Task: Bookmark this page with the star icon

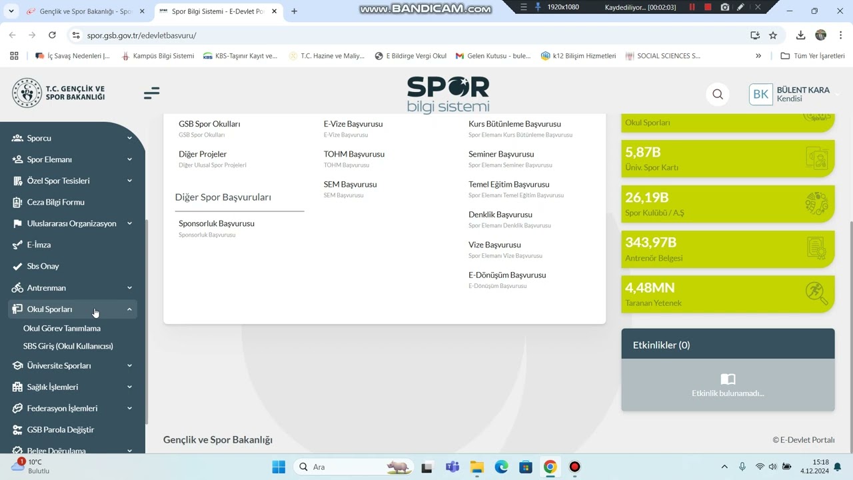Action: [x=773, y=35]
